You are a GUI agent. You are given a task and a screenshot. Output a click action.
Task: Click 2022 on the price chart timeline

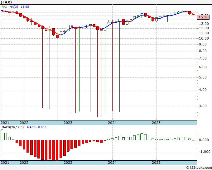coord(24,123)
